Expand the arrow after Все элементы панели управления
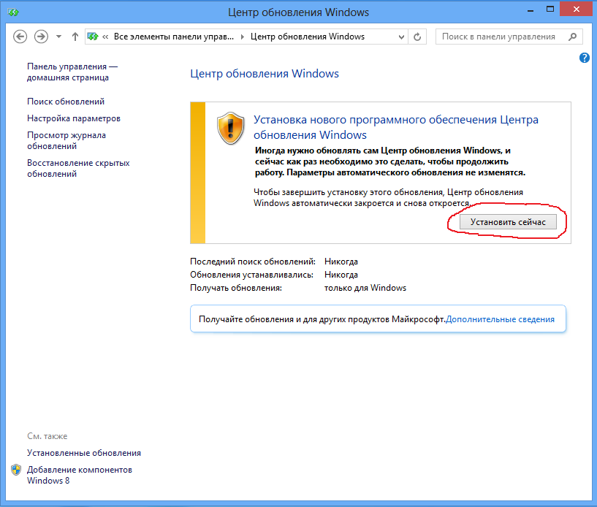This screenshot has width=597, height=507. pos(243,37)
